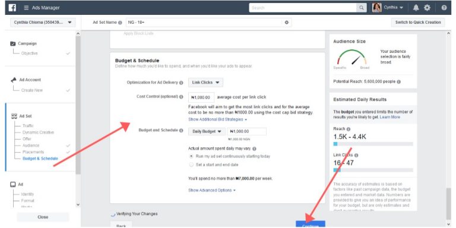Image resolution: width=456 pixels, height=228 pixels.
Task: Go to Identity under Ad
Action: pos(28,194)
